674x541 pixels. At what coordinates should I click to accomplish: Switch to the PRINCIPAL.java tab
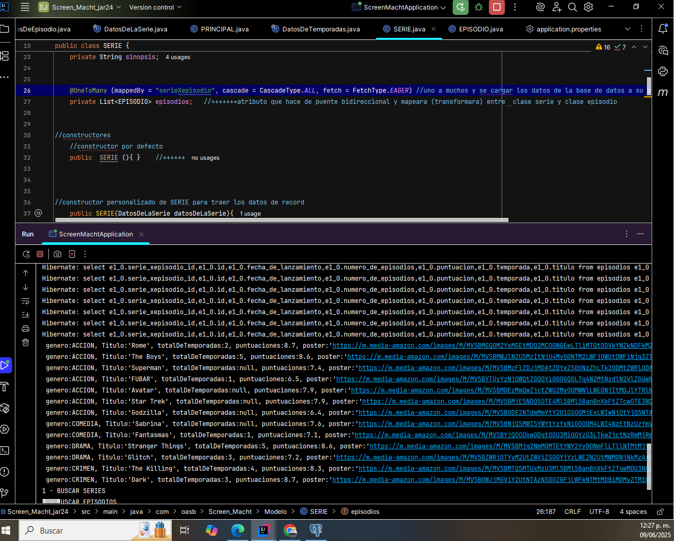click(220, 29)
